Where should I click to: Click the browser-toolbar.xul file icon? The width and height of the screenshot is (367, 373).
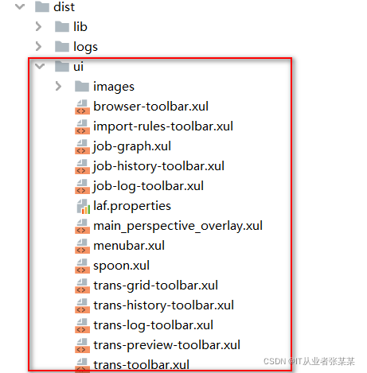[x=82, y=107]
